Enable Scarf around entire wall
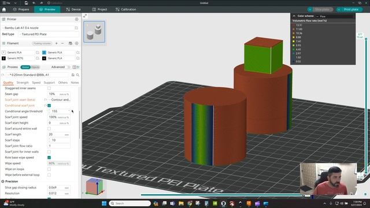Screen dimensions: 370x208 pyautogui.click(x=49, y=128)
